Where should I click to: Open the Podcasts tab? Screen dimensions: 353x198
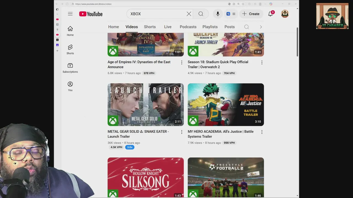click(x=188, y=27)
